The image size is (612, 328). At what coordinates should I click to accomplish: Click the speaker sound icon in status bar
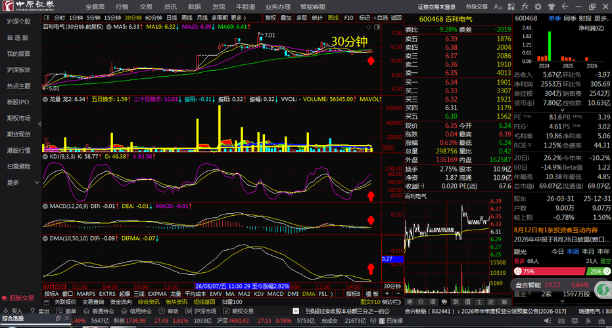[x=548, y=321]
